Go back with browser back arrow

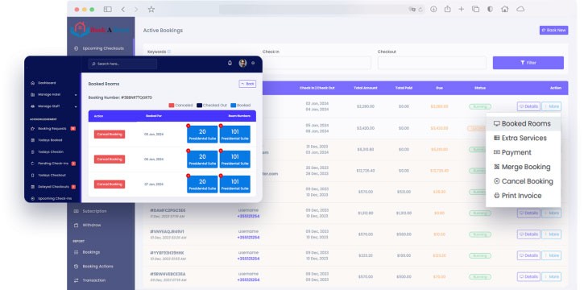pos(123,10)
